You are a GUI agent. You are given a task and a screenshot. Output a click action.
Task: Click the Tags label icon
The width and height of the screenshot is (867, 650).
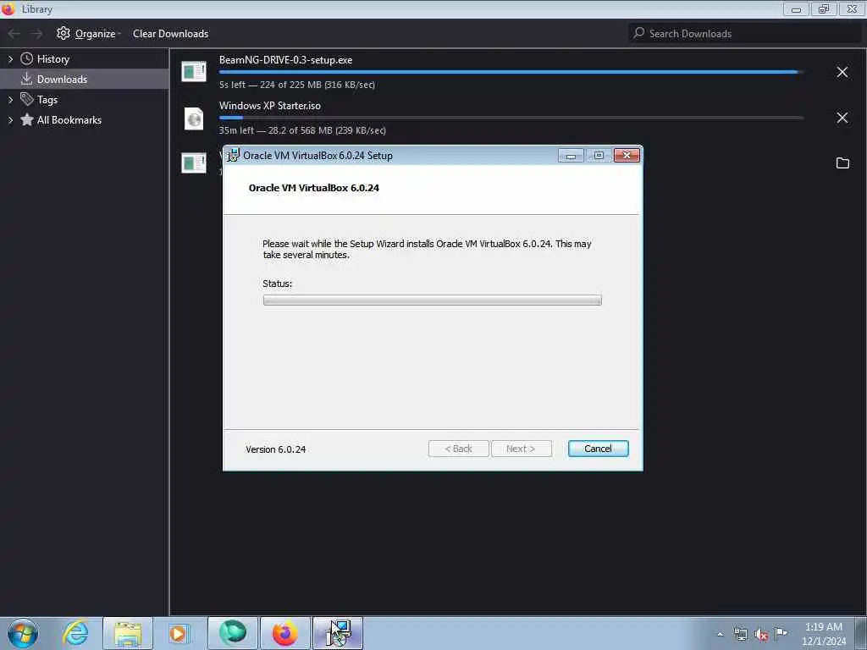pos(26,99)
